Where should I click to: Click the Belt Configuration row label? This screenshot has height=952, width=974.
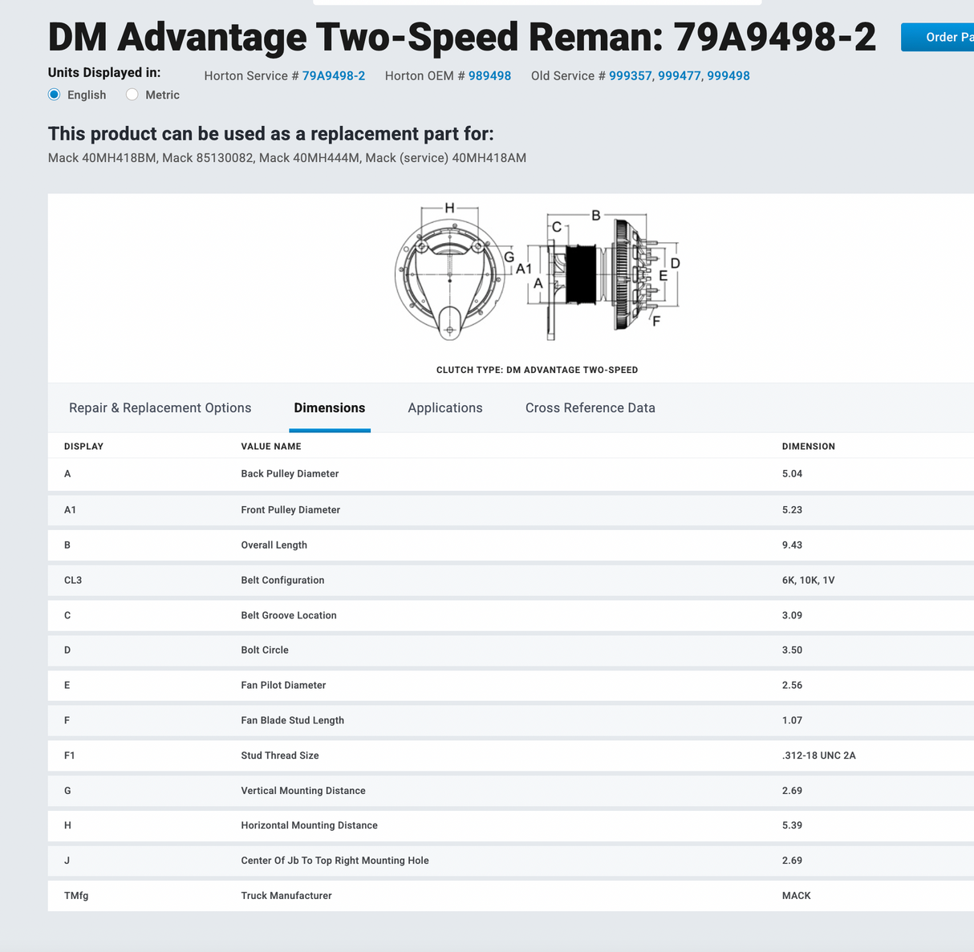pyautogui.click(x=282, y=581)
